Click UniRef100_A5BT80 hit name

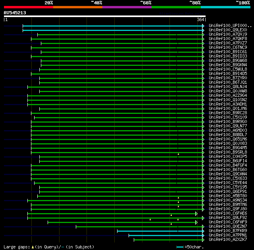coord(228,196)
